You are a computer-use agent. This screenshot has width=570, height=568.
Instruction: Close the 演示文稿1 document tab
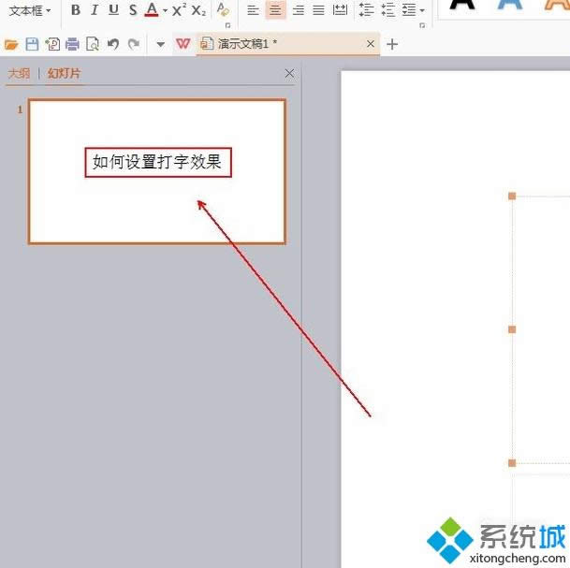pos(371,44)
